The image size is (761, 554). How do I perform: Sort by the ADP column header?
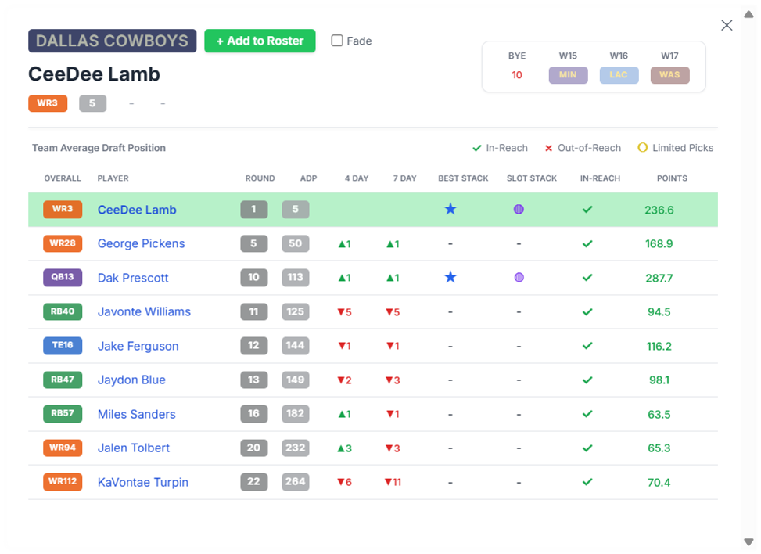point(309,178)
